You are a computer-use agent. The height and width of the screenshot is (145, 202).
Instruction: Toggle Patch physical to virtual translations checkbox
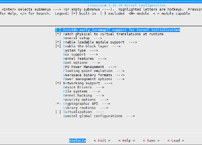point(58,34)
